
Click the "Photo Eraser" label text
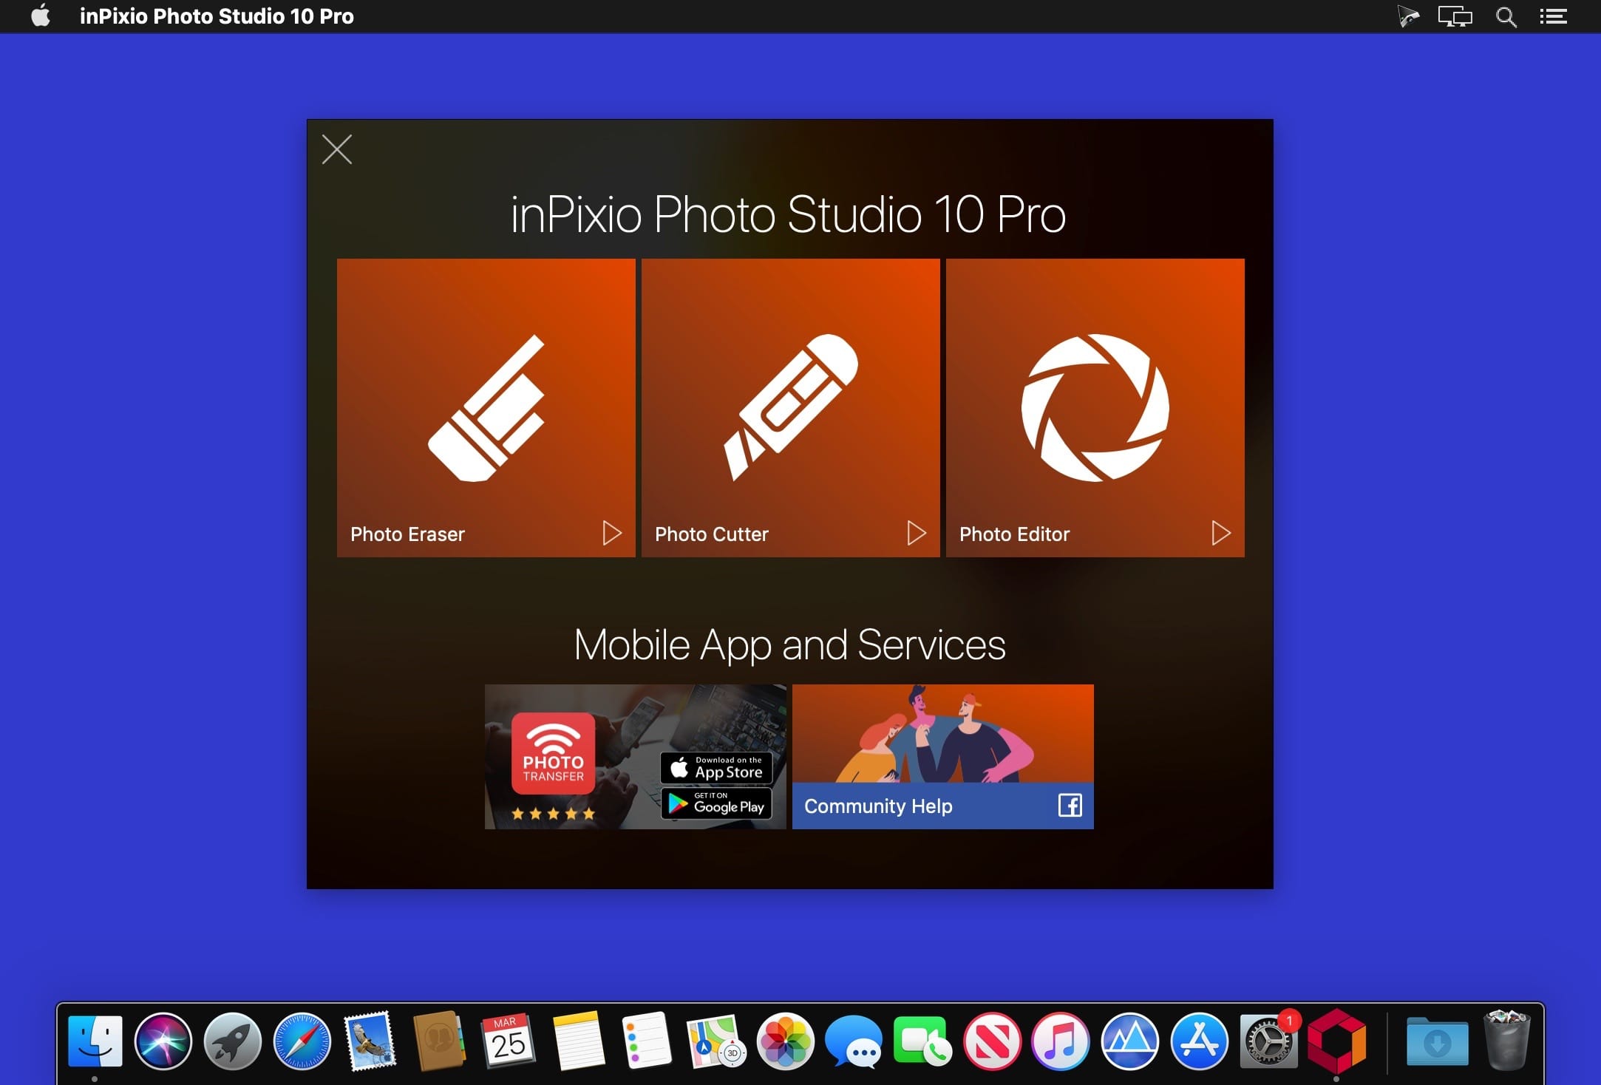tap(407, 534)
